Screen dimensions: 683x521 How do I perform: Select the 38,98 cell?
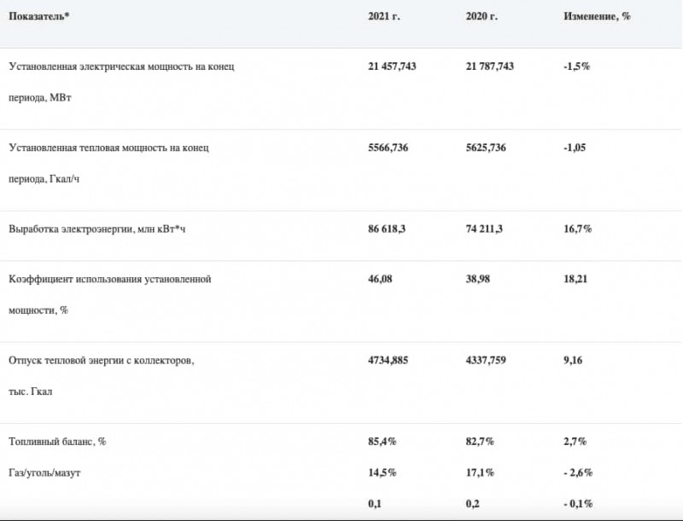click(479, 279)
